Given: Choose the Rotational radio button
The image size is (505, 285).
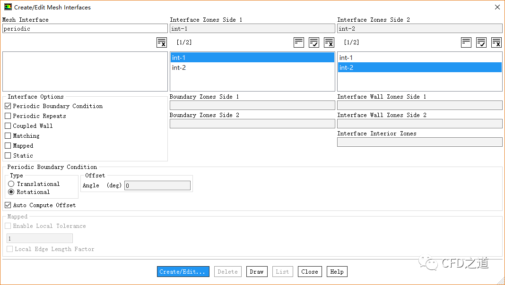Looking at the screenshot, I should coord(11,192).
